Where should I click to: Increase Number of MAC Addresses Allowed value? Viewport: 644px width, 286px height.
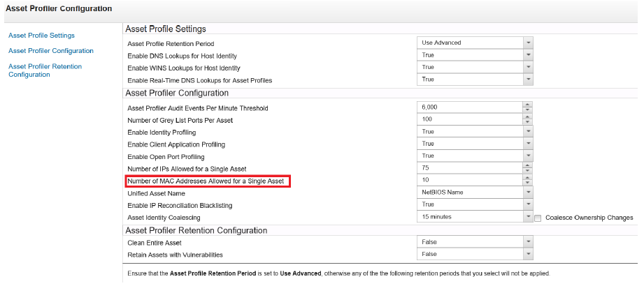coord(528,177)
